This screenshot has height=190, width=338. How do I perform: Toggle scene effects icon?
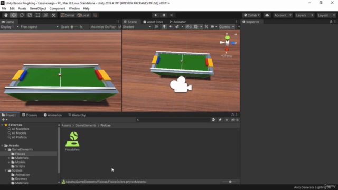177,27
